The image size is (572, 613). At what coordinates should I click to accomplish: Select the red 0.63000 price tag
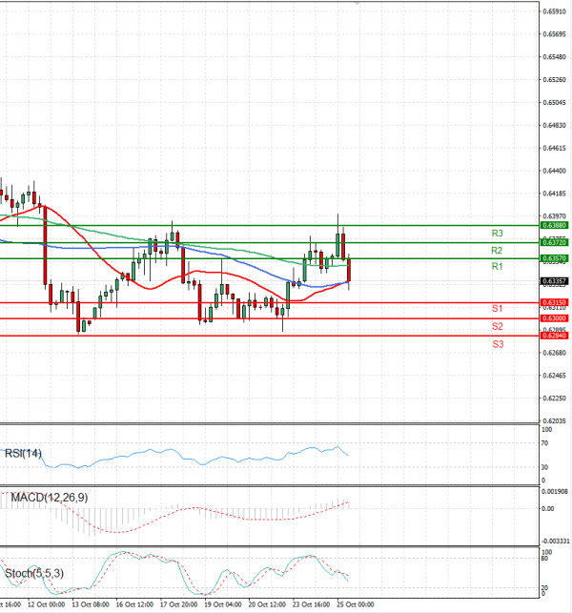pyautogui.click(x=555, y=318)
